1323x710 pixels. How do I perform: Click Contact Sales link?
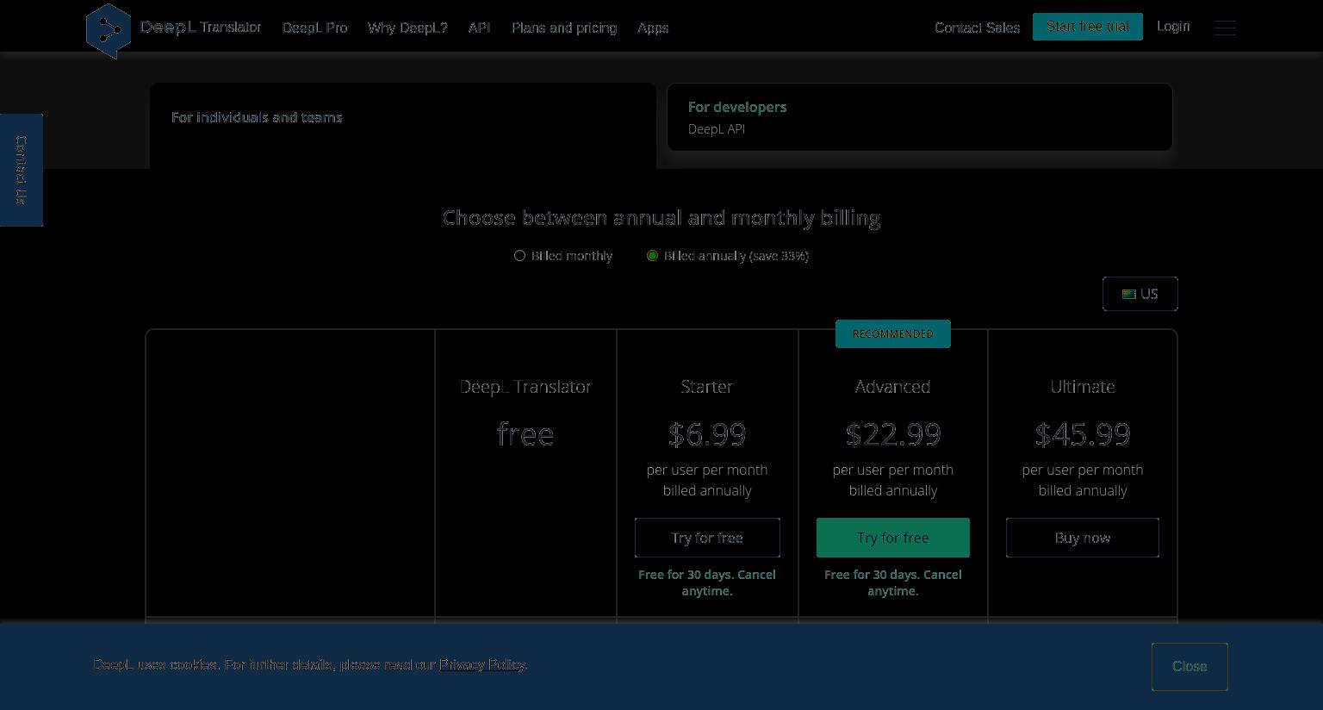(977, 28)
